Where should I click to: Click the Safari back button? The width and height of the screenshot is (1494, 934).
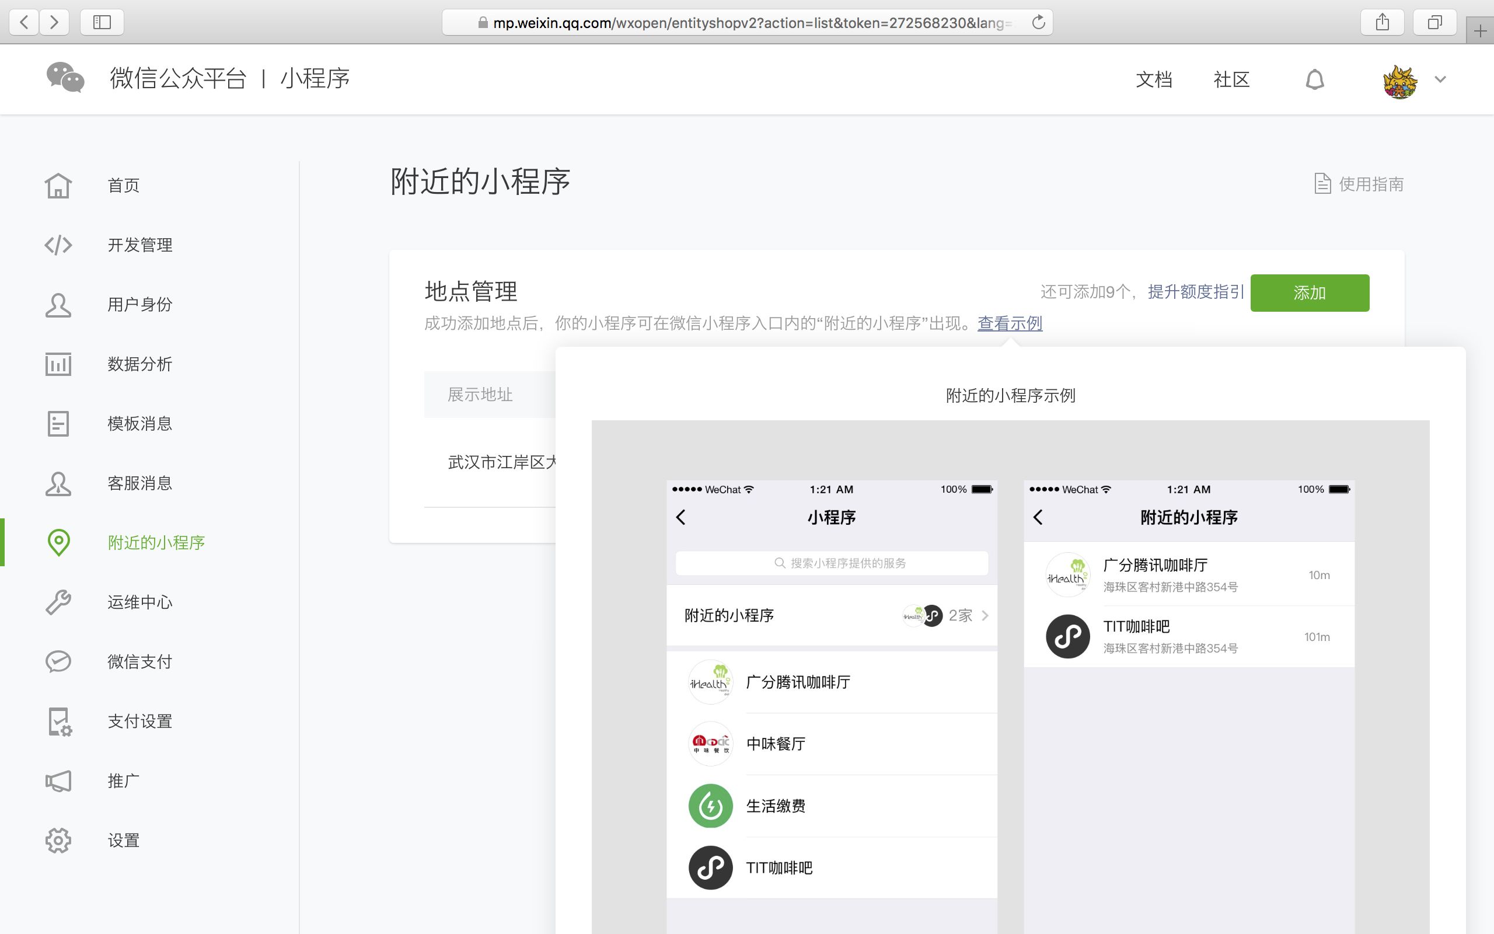point(24,22)
